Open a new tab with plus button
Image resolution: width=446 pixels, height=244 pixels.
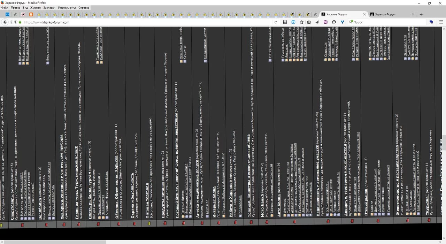421,14
